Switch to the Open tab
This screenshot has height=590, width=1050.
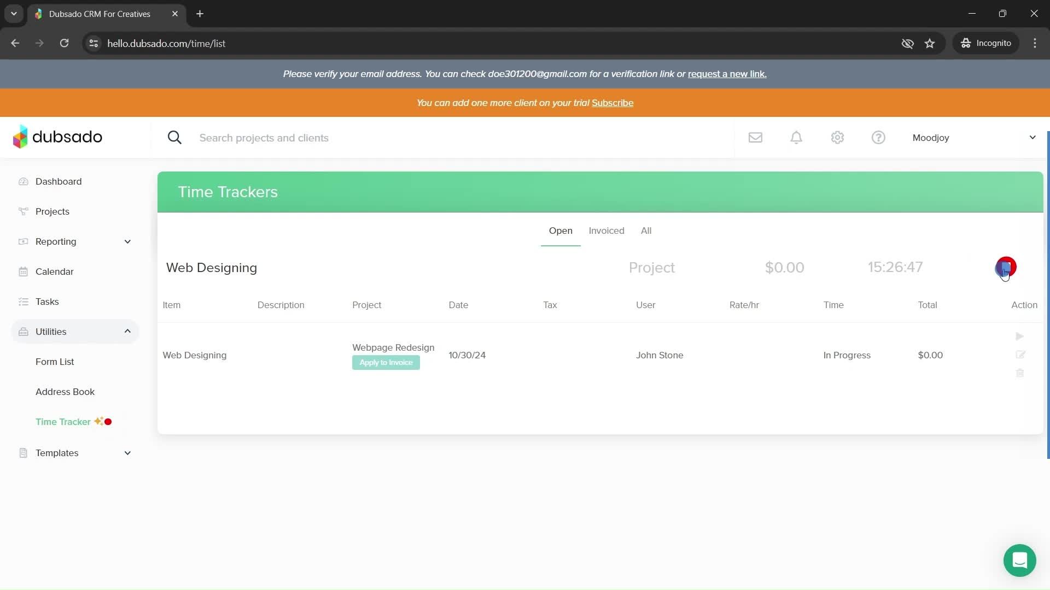point(561,231)
